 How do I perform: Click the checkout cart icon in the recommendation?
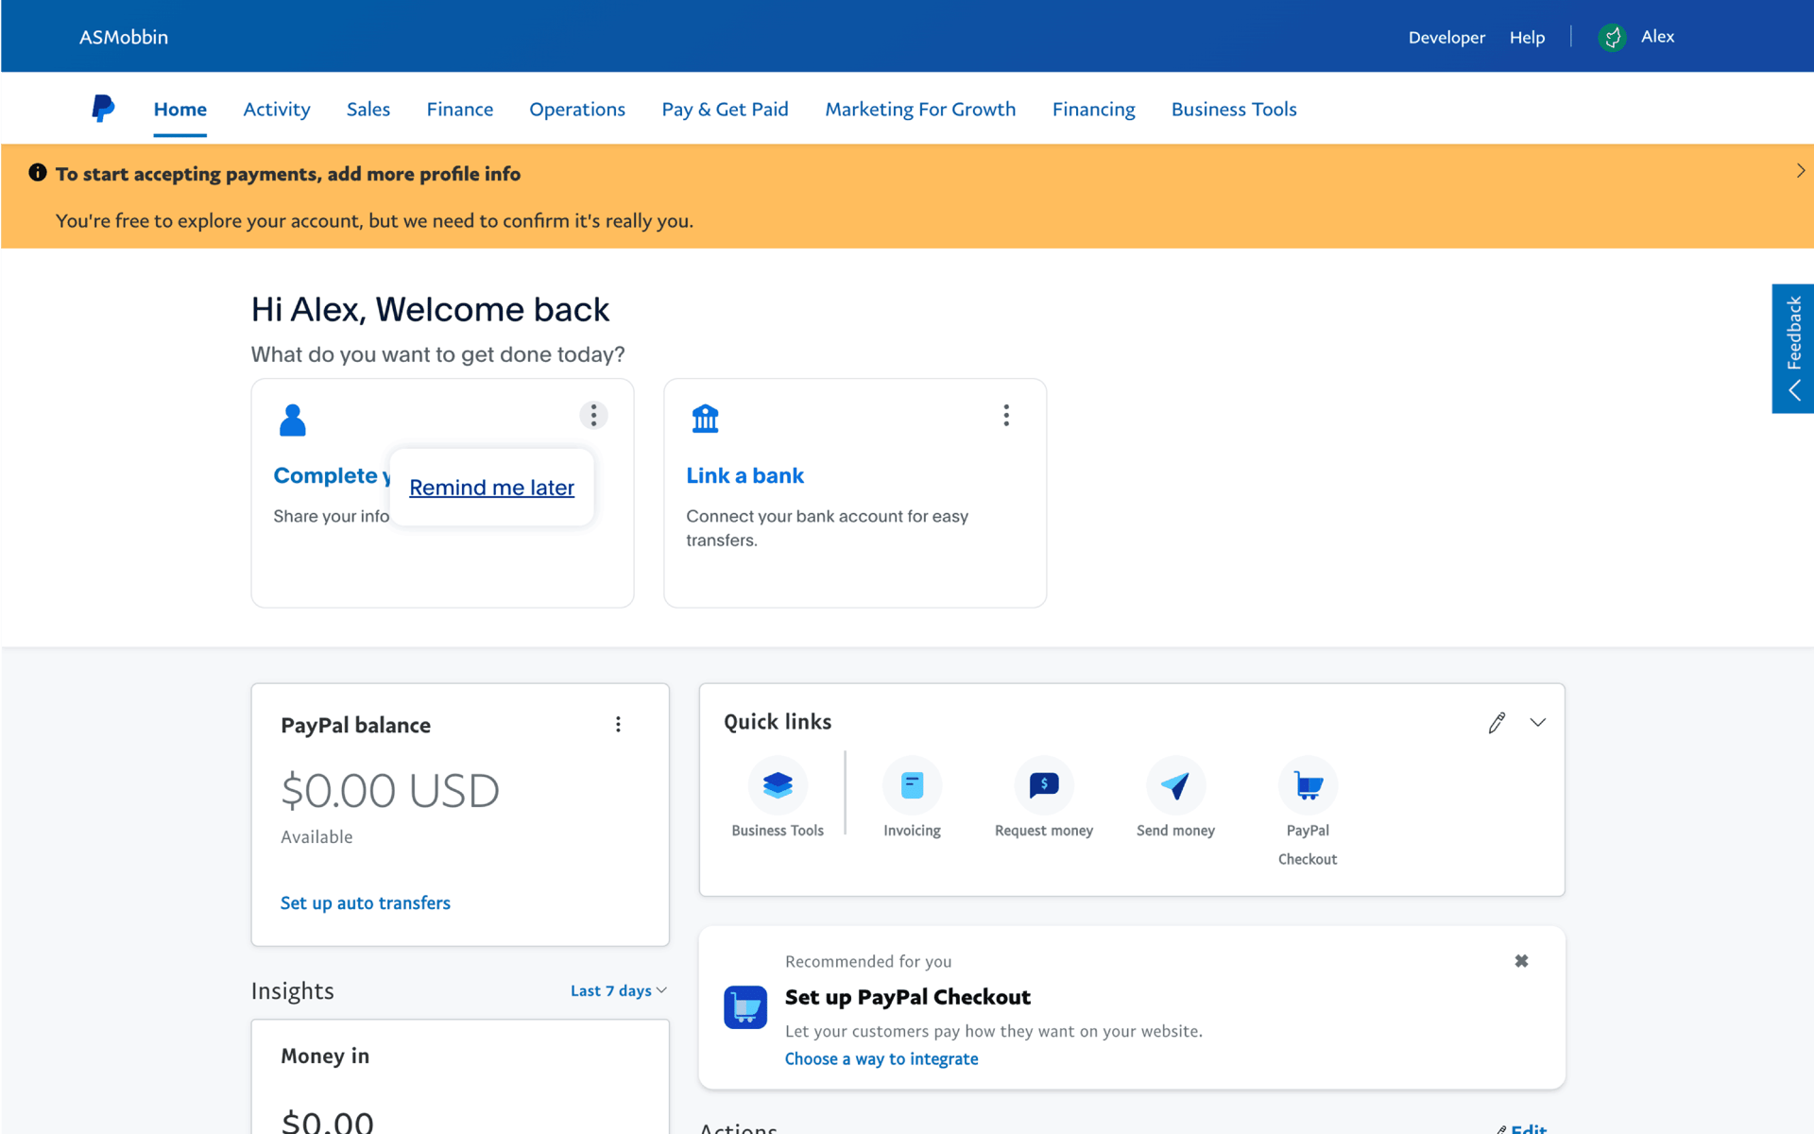coord(745,1007)
